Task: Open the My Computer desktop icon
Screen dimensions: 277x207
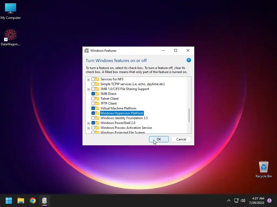Action: (x=11, y=11)
